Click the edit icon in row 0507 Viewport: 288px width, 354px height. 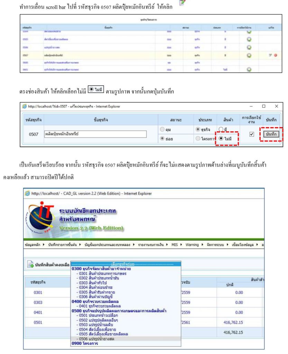pyautogui.click(x=271, y=55)
